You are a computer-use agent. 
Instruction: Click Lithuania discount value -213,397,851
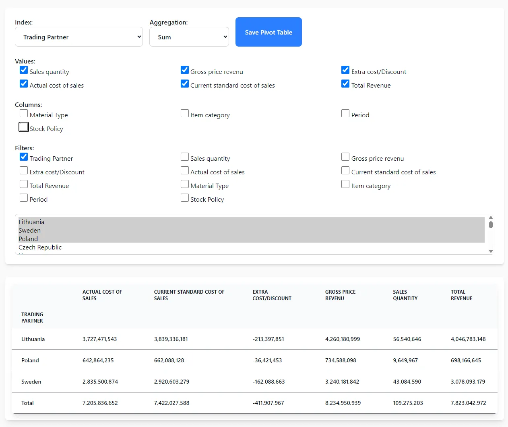[x=268, y=339]
